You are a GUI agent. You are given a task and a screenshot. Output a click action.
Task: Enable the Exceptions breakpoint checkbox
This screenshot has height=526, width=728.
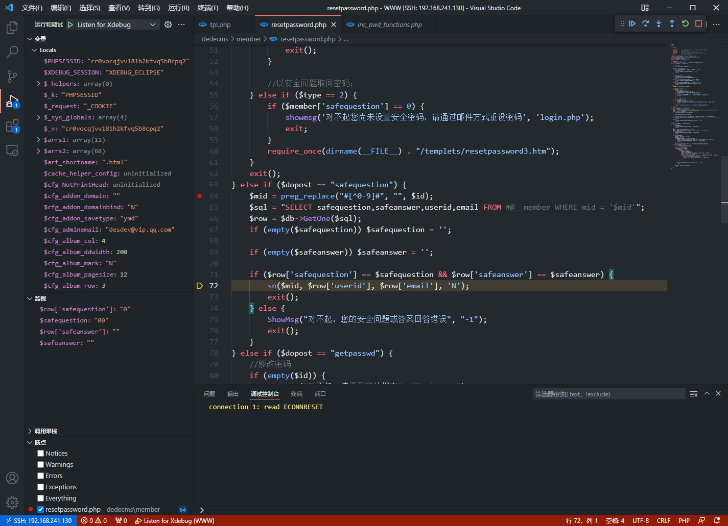40,487
